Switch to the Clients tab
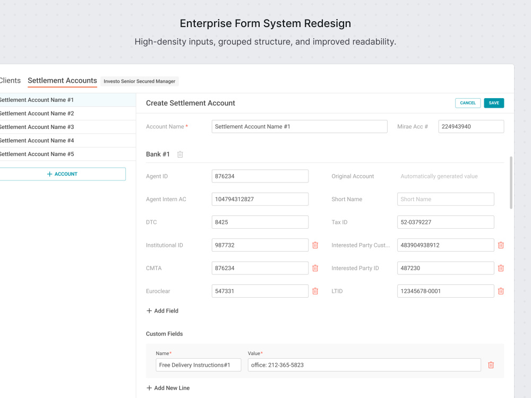The width and height of the screenshot is (531, 398). pyautogui.click(x=10, y=81)
